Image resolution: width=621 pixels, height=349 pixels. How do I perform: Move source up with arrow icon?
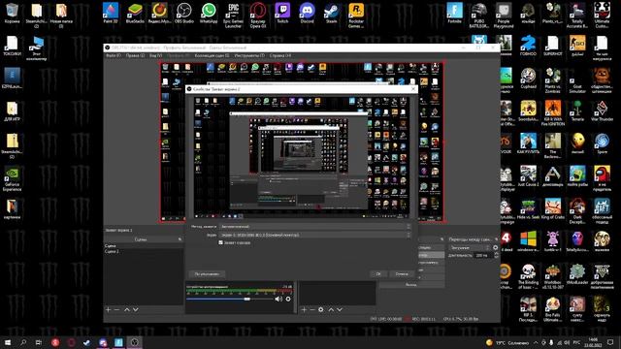tap(331, 310)
